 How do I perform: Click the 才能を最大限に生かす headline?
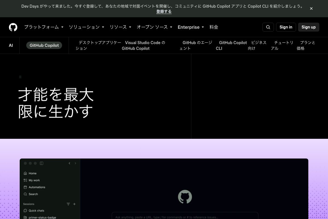click(x=56, y=103)
